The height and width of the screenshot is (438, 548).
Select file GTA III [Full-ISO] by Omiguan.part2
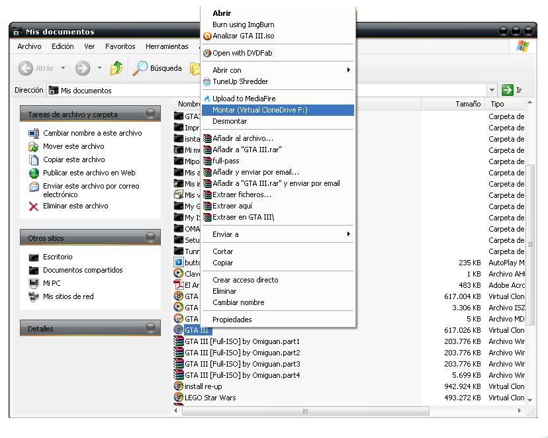tap(242, 353)
